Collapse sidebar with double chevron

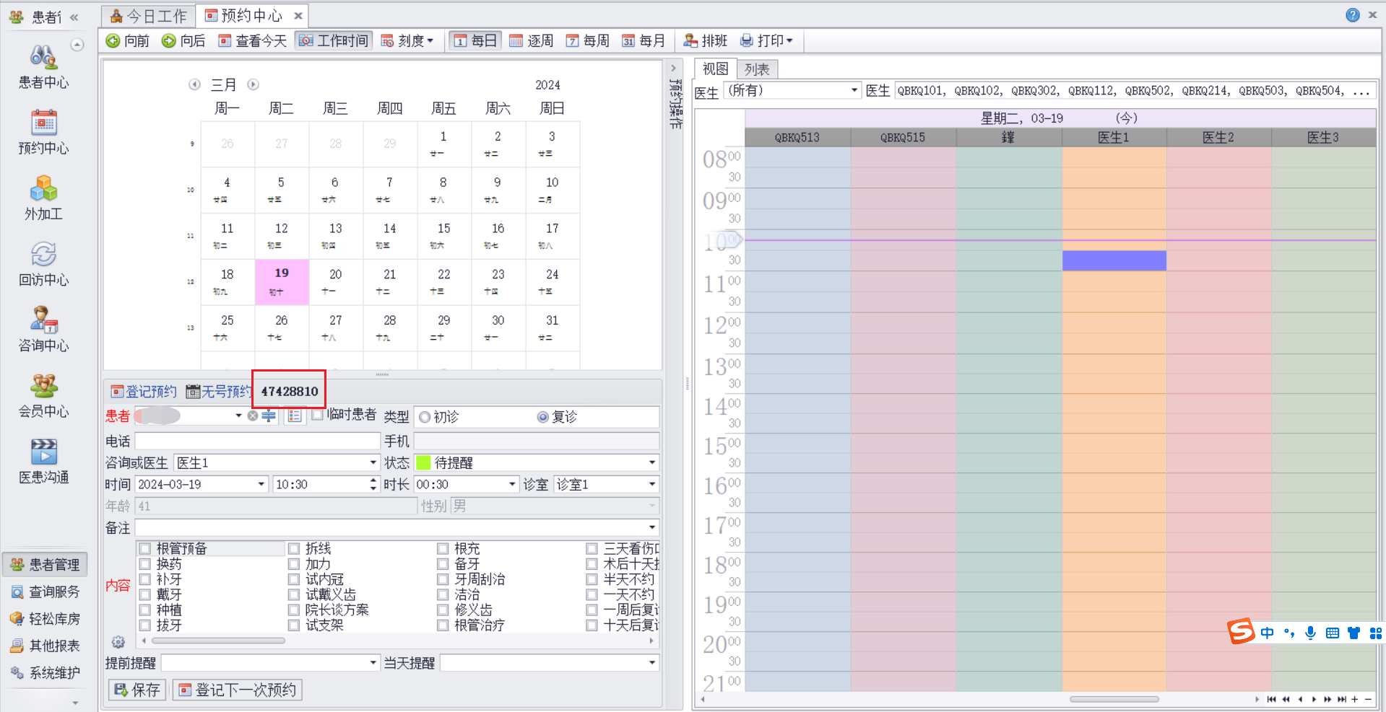click(74, 17)
